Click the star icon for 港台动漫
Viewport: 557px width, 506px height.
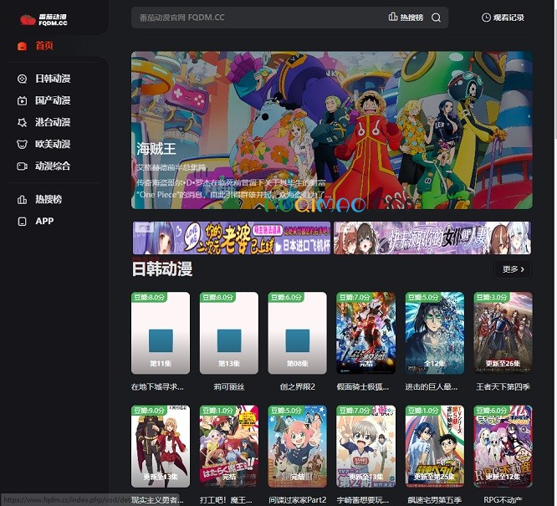(22, 123)
